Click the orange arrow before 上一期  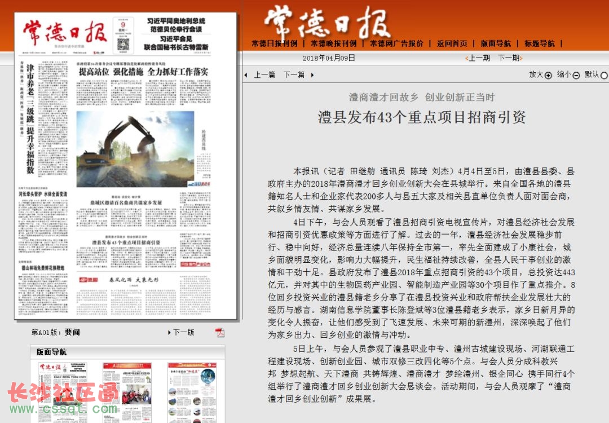pyautogui.click(x=466, y=58)
